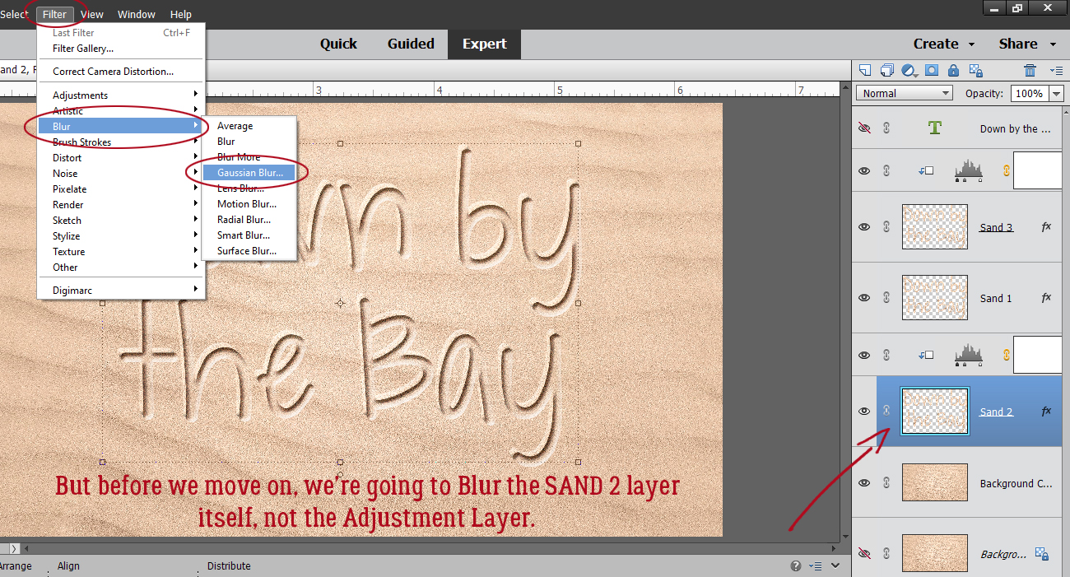Click link icon on Sand 3 layer
The height and width of the screenshot is (577, 1070).
886,227
